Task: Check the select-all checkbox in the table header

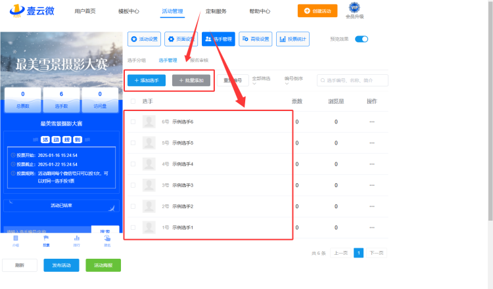Action: tap(133, 101)
